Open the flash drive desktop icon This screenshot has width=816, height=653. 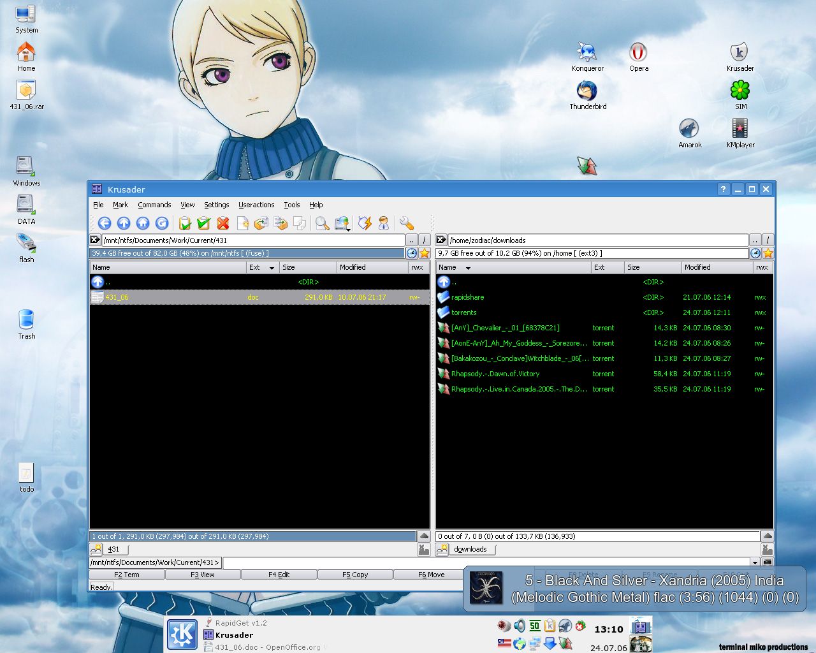coord(26,248)
